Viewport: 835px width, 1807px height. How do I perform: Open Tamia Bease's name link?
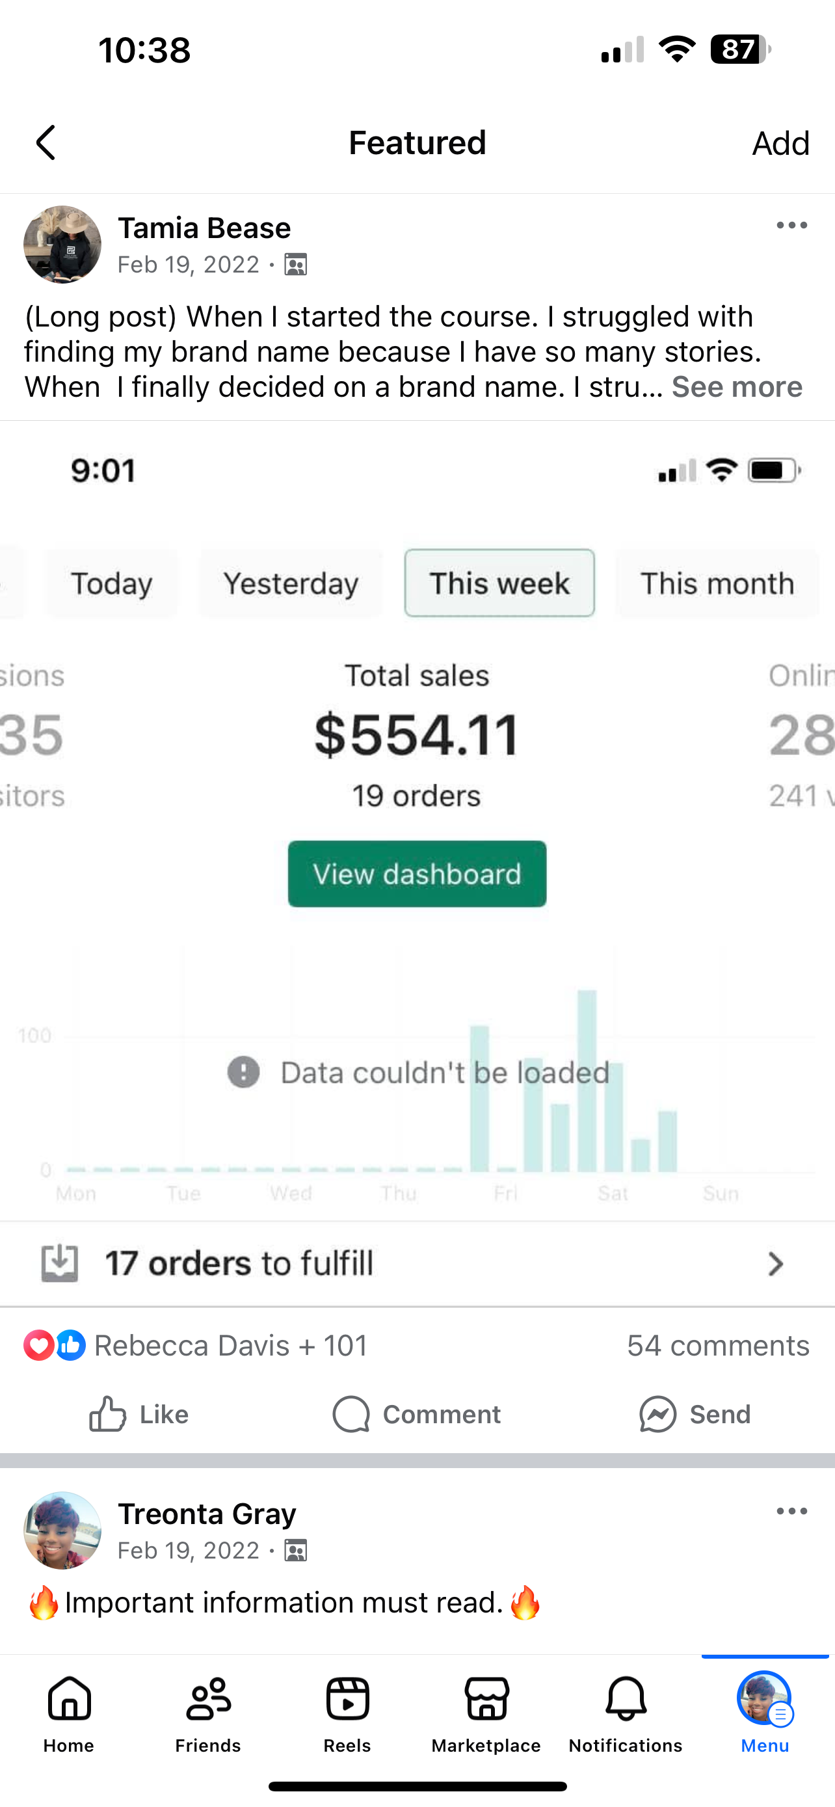pos(204,228)
